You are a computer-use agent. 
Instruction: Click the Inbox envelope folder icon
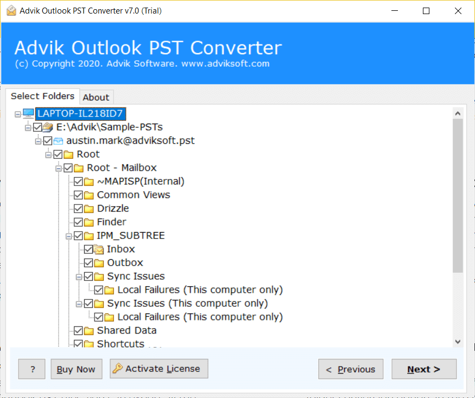point(98,249)
